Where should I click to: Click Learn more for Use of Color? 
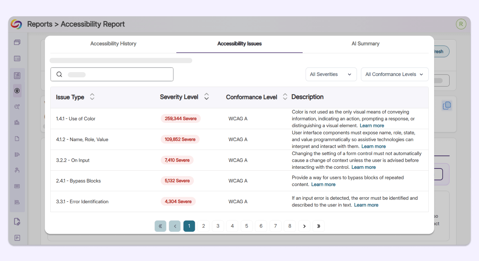[372, 126]
